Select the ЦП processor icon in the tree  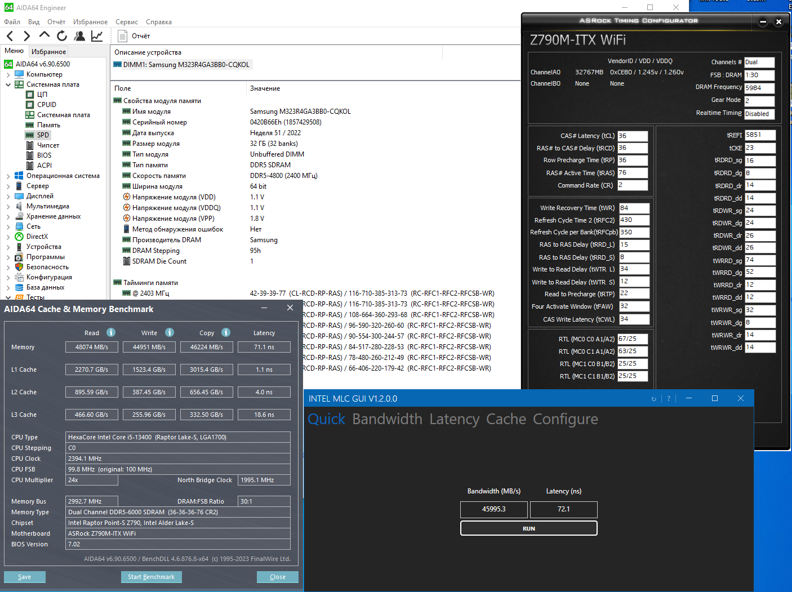tap(30, 95)
